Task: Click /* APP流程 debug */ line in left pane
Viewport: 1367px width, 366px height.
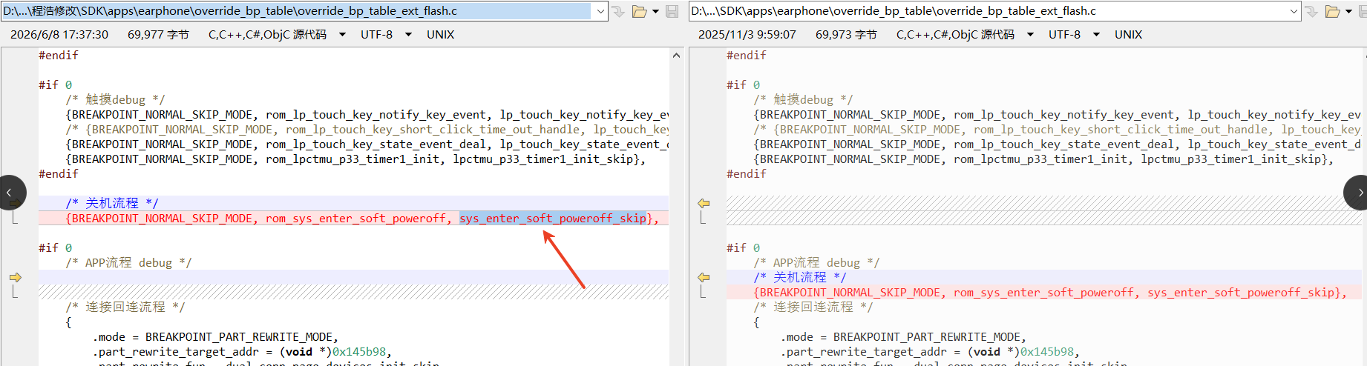Action: click(x=128, y=262)
